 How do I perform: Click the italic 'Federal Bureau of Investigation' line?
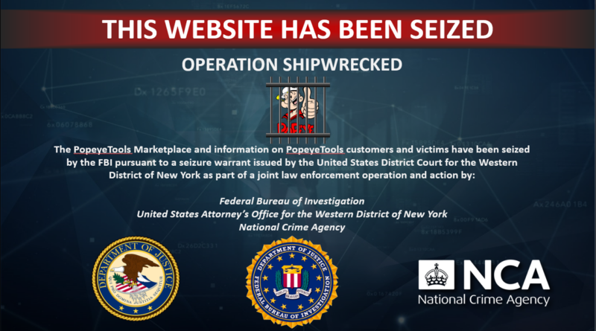pos(292,201)
